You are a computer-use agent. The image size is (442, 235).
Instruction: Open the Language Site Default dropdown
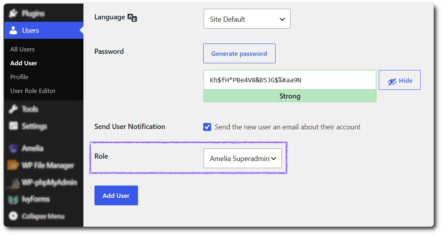[247, 19]
